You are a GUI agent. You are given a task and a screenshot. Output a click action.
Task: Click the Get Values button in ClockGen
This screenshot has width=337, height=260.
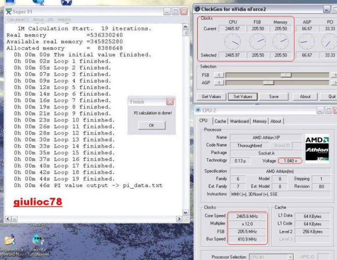211,97
